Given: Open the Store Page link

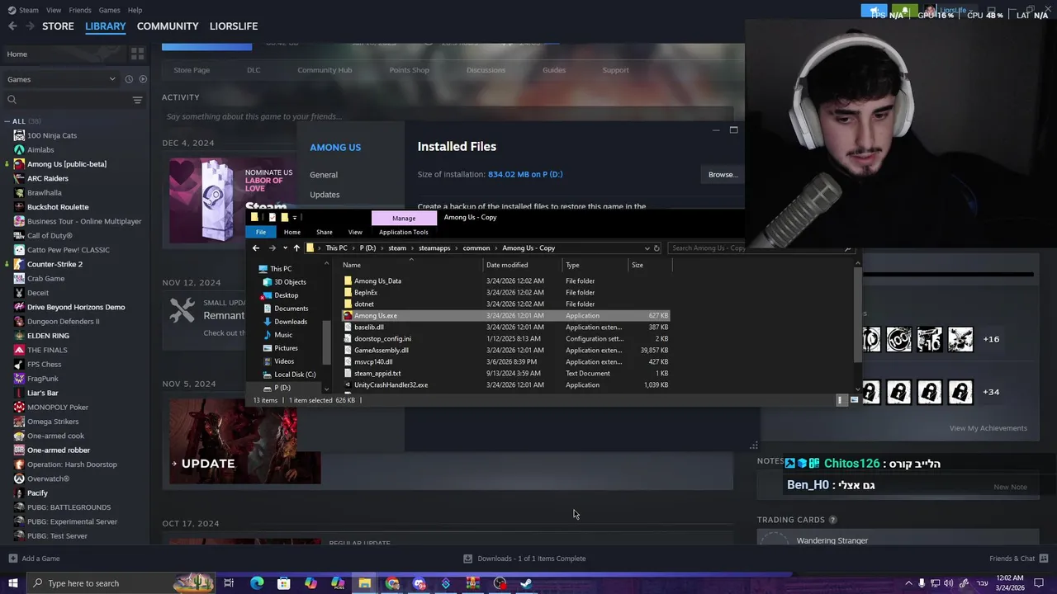Looking at the screenshot, I should (192, 70).
